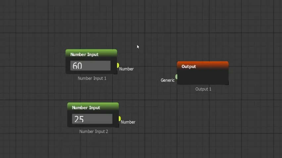Click resize corner of the Output node
Viewport: 282px width, 158px height.
pos(227,84)
